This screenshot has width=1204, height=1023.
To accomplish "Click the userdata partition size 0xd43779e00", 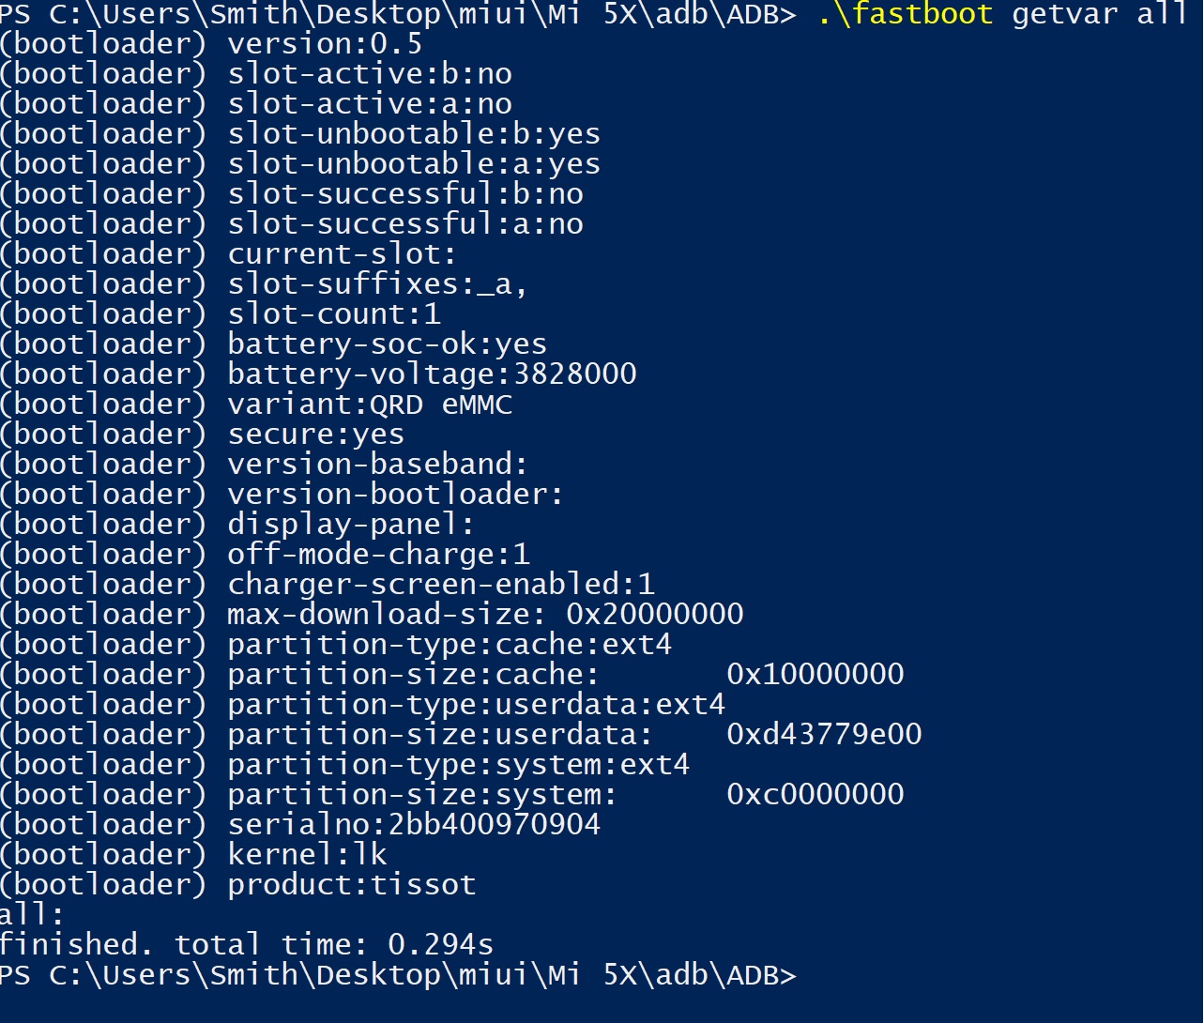I will pyautogui.click(x=824, y=734).
